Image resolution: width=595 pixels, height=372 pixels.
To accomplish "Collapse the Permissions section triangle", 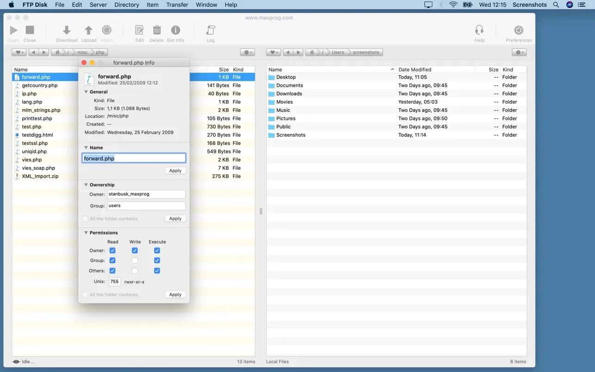I will click(x=86, y=233).
